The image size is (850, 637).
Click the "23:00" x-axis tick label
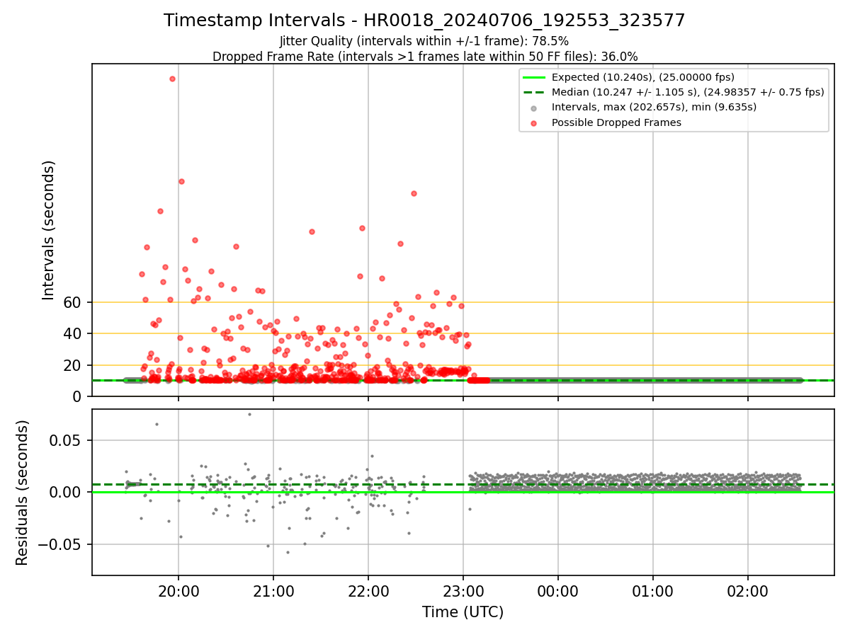click(463, 591)
